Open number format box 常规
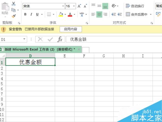Viewport: 162px width, 122px height. (159, 6)
